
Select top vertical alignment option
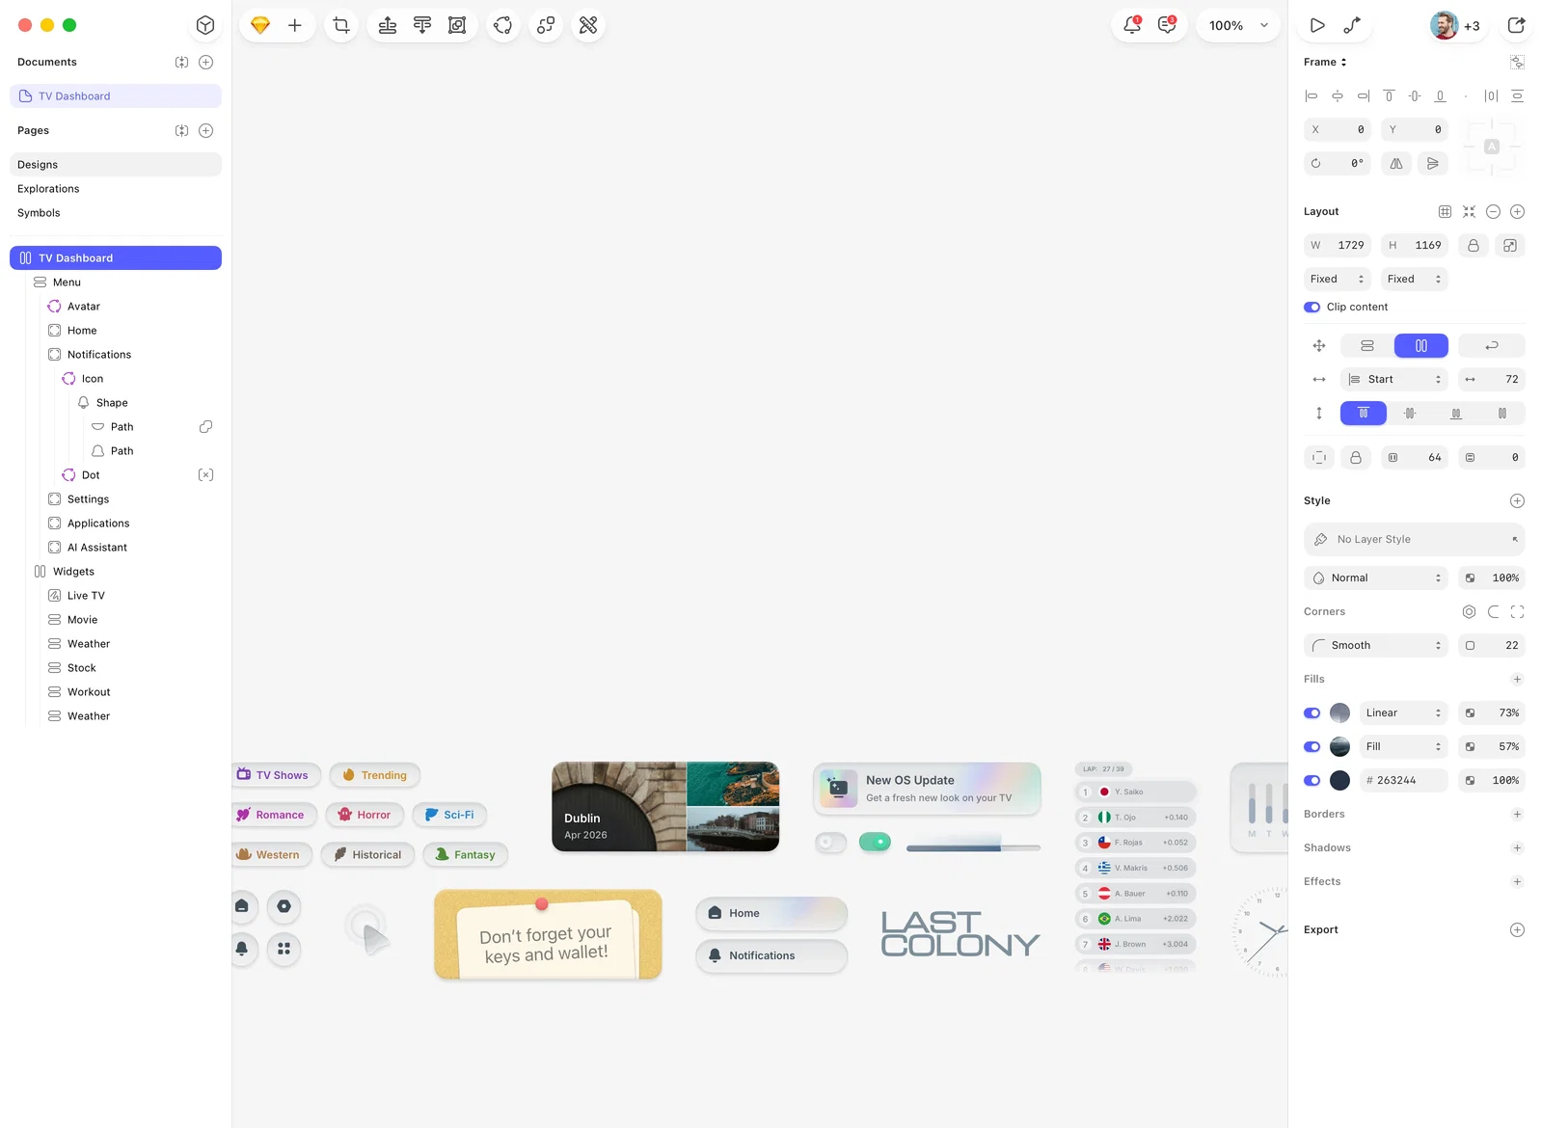[1364, 413]
